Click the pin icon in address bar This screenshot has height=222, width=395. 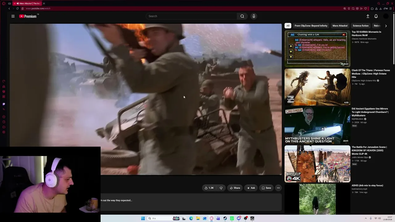349,9
